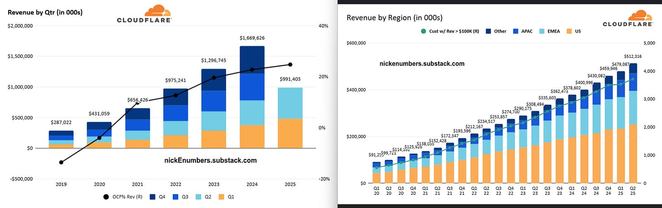
Task: Click the 'Revenue by Region (in 000s)' title
Action: pos(395,18)
